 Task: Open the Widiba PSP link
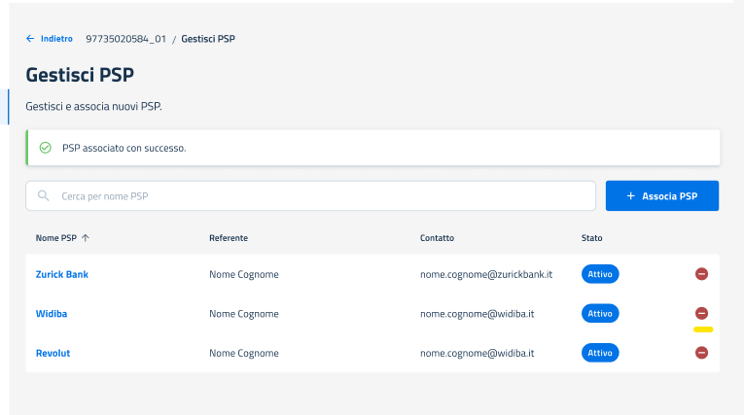[x=52, y=314]
